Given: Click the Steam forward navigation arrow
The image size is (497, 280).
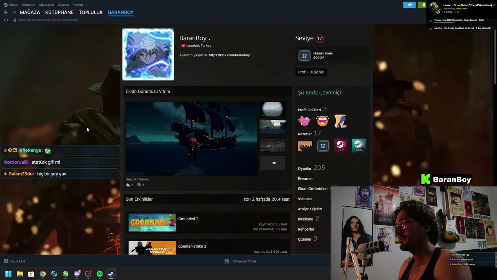Looking at the screenshot, I should pos(14,12).
